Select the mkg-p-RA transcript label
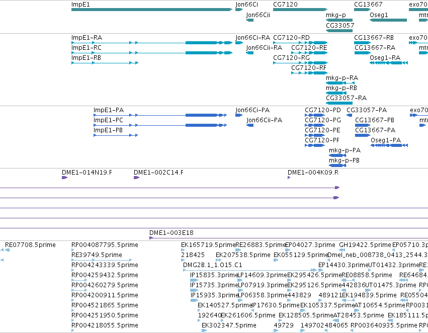Screen dimensions: 428x333 tap(342, 78)
